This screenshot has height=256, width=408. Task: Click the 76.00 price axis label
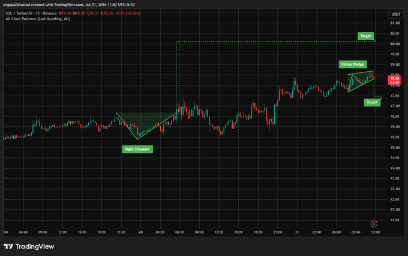(395, 127)
